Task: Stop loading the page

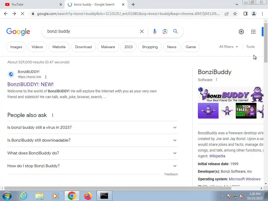Action: (x=23, y=14)
